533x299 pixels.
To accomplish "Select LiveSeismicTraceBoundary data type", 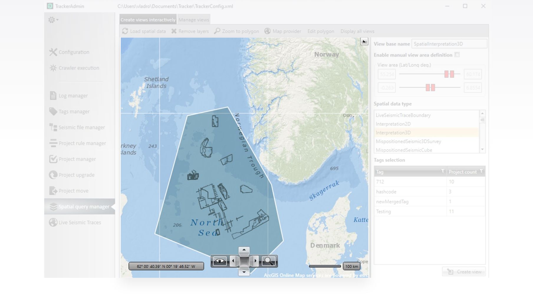I will (x=427, y=115).
